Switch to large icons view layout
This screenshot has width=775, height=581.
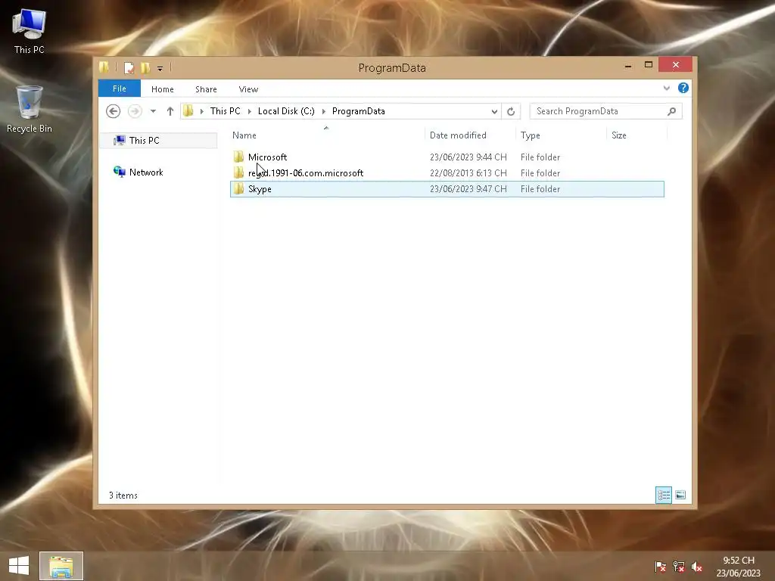pos(680,495)
